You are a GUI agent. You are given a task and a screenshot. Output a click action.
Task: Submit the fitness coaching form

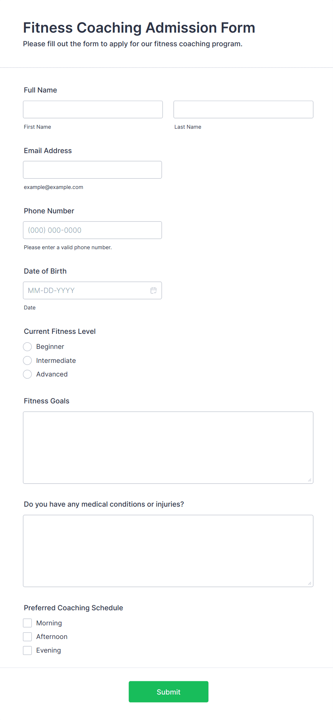(168, 692)
